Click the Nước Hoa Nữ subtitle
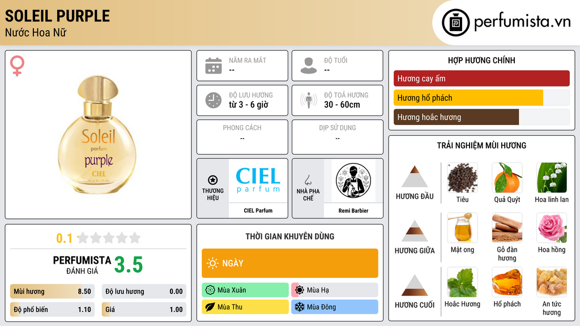580x326 pixels. click(36, 32)
